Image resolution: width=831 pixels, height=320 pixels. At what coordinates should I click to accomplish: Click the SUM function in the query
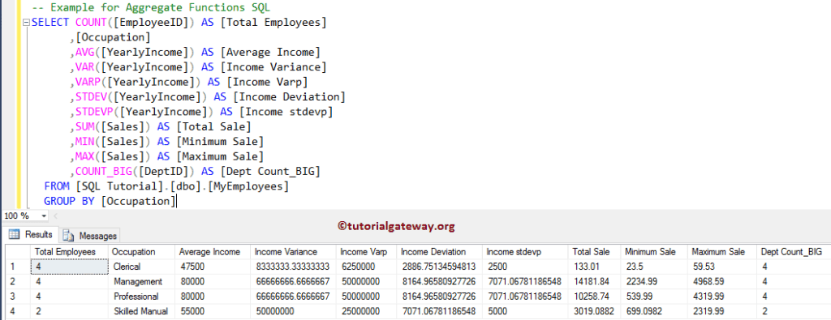[84, 127]
